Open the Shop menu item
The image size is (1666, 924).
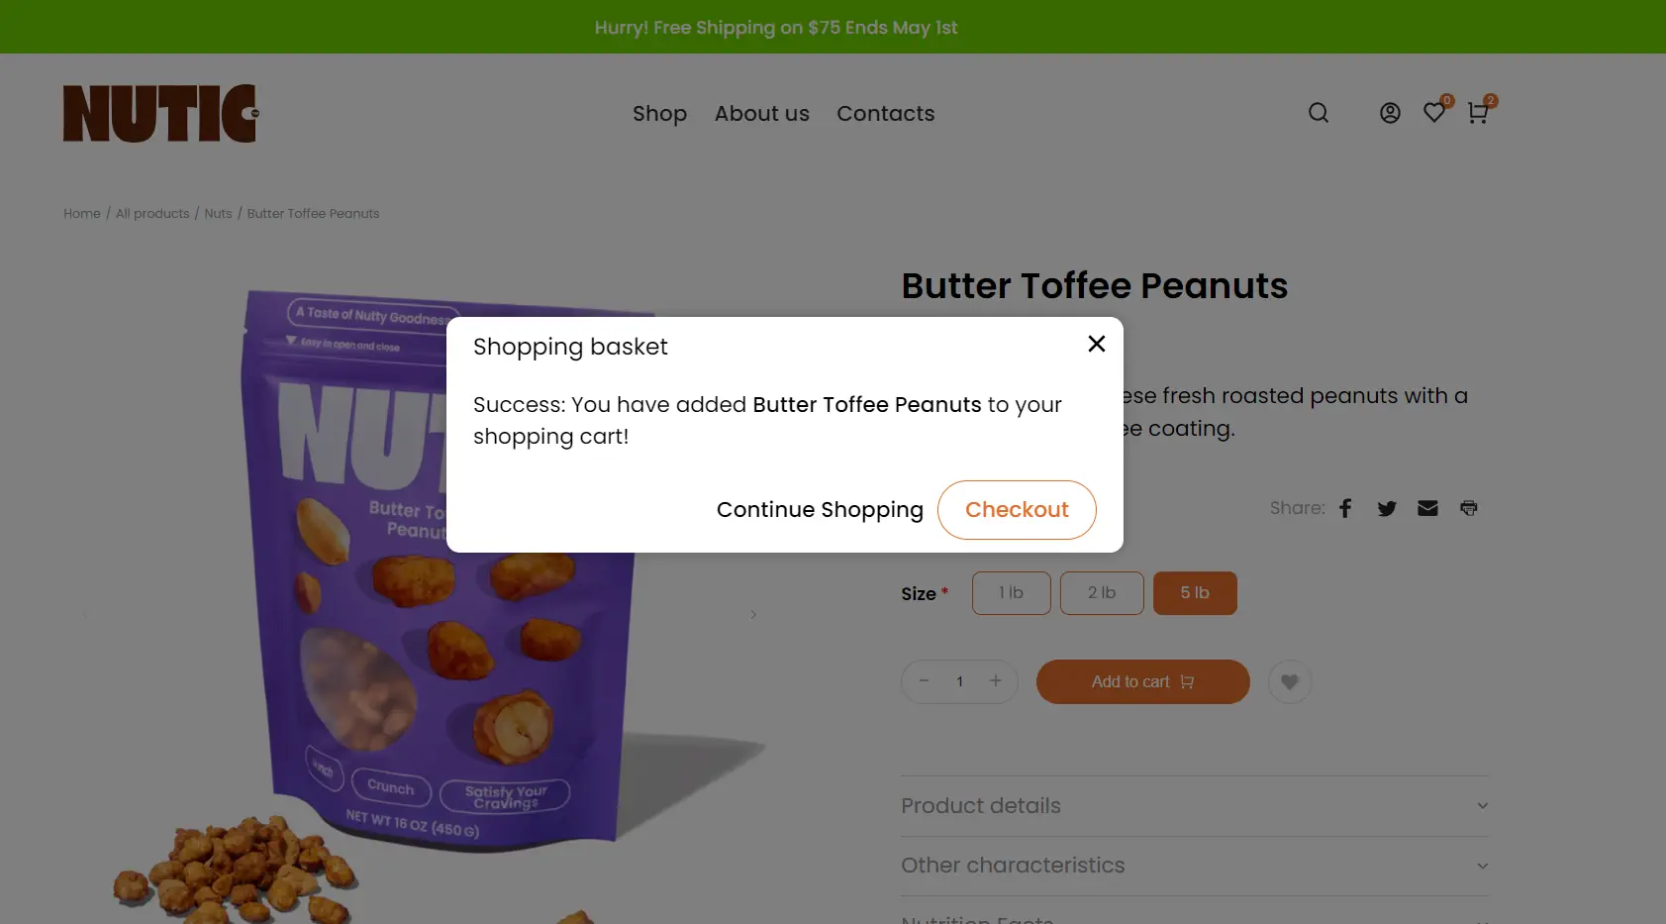659,114
